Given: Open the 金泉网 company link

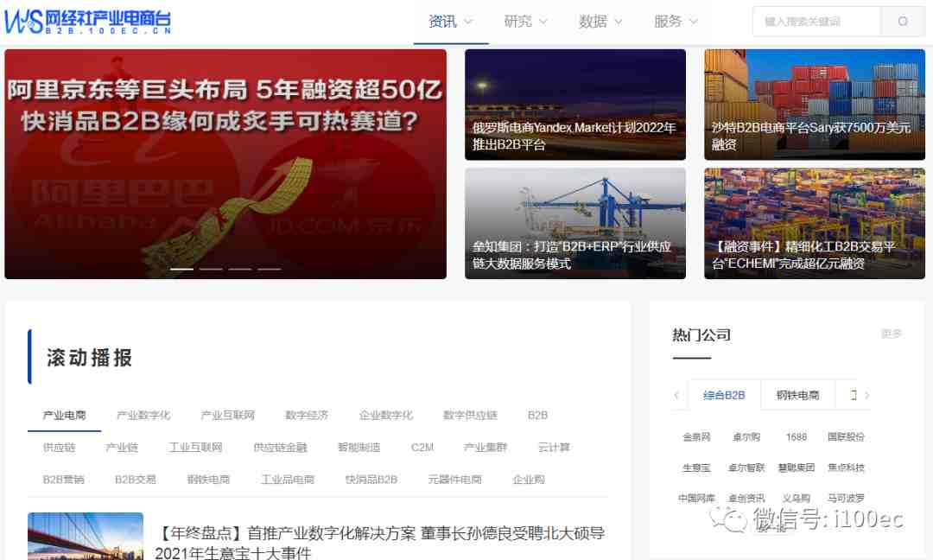Looking at the screenshot, I should (697, 436).
